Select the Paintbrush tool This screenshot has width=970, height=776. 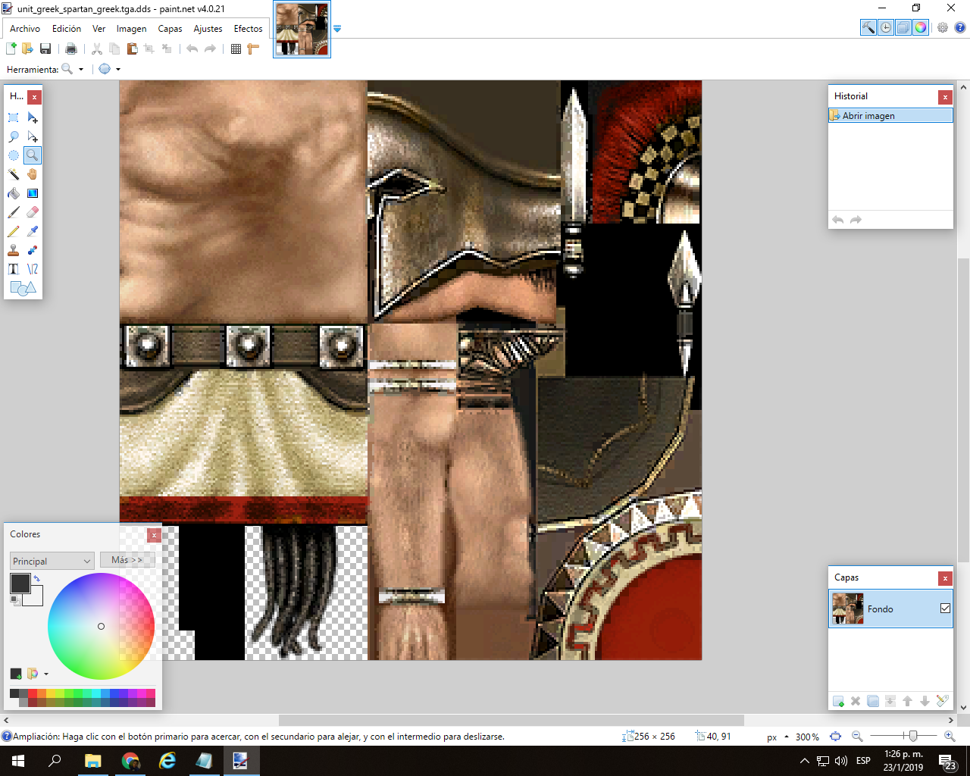click(14, 212)
